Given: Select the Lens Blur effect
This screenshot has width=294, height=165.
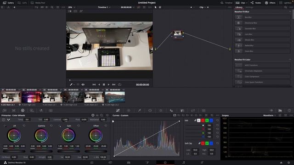Looking at the screenshot, I should pyautogui.click(x=262, y=34).
